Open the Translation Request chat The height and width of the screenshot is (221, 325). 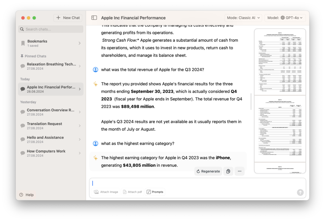click(x=51, y=126)
